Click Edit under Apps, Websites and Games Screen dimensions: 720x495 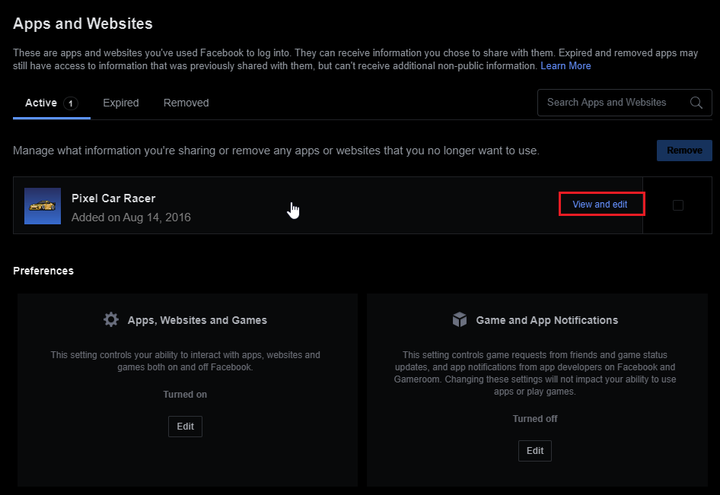point(185,426)
